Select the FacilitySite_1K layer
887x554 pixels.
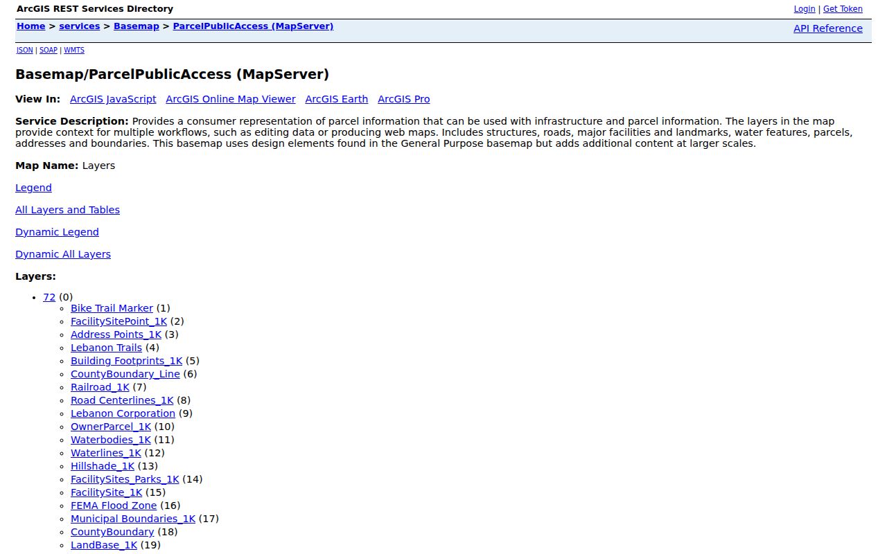107,492
